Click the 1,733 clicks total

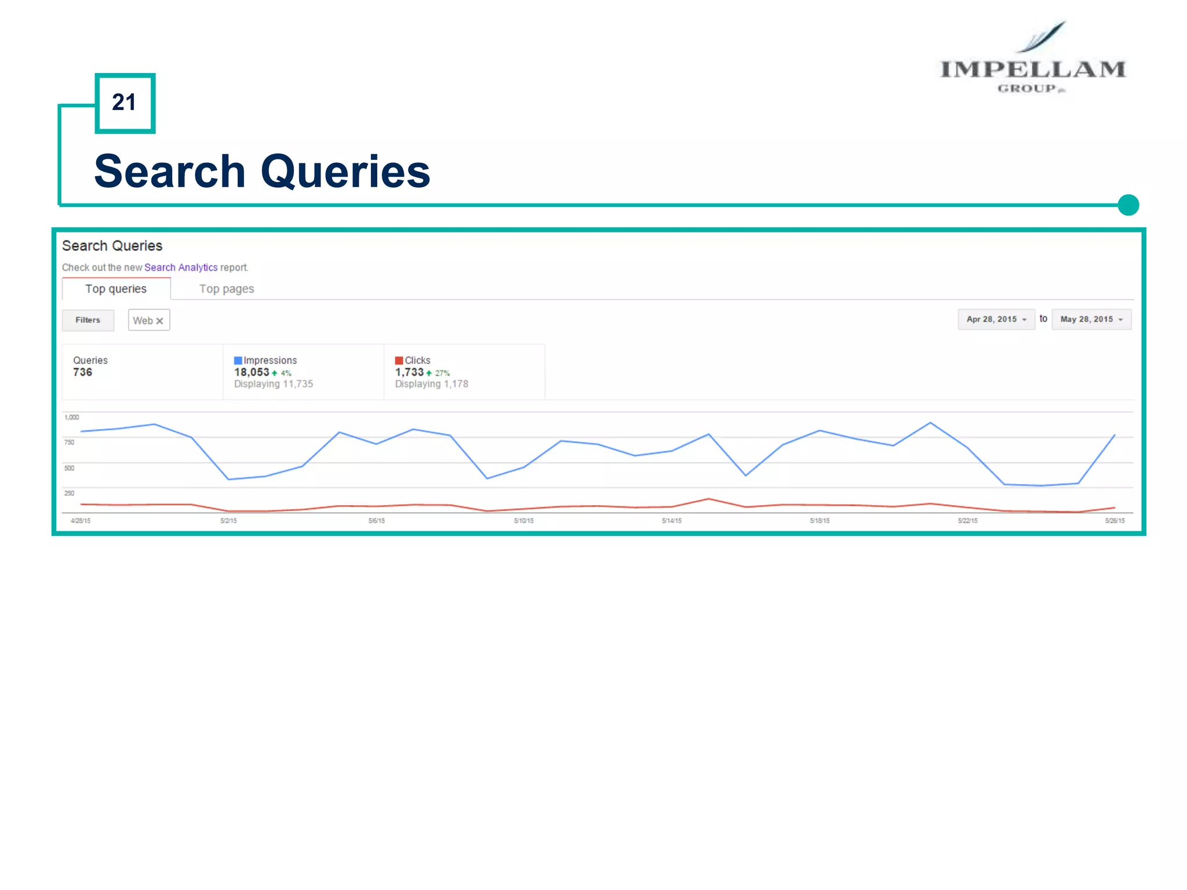(x=409, y=372)
